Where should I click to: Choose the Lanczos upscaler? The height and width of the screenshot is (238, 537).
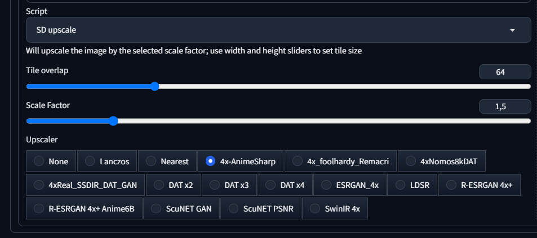[x=107, y=161]
